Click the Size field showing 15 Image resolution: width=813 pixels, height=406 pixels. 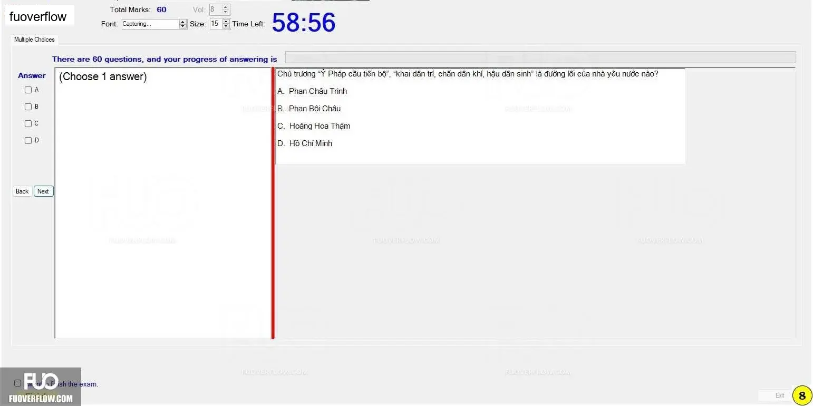[216, 24]
